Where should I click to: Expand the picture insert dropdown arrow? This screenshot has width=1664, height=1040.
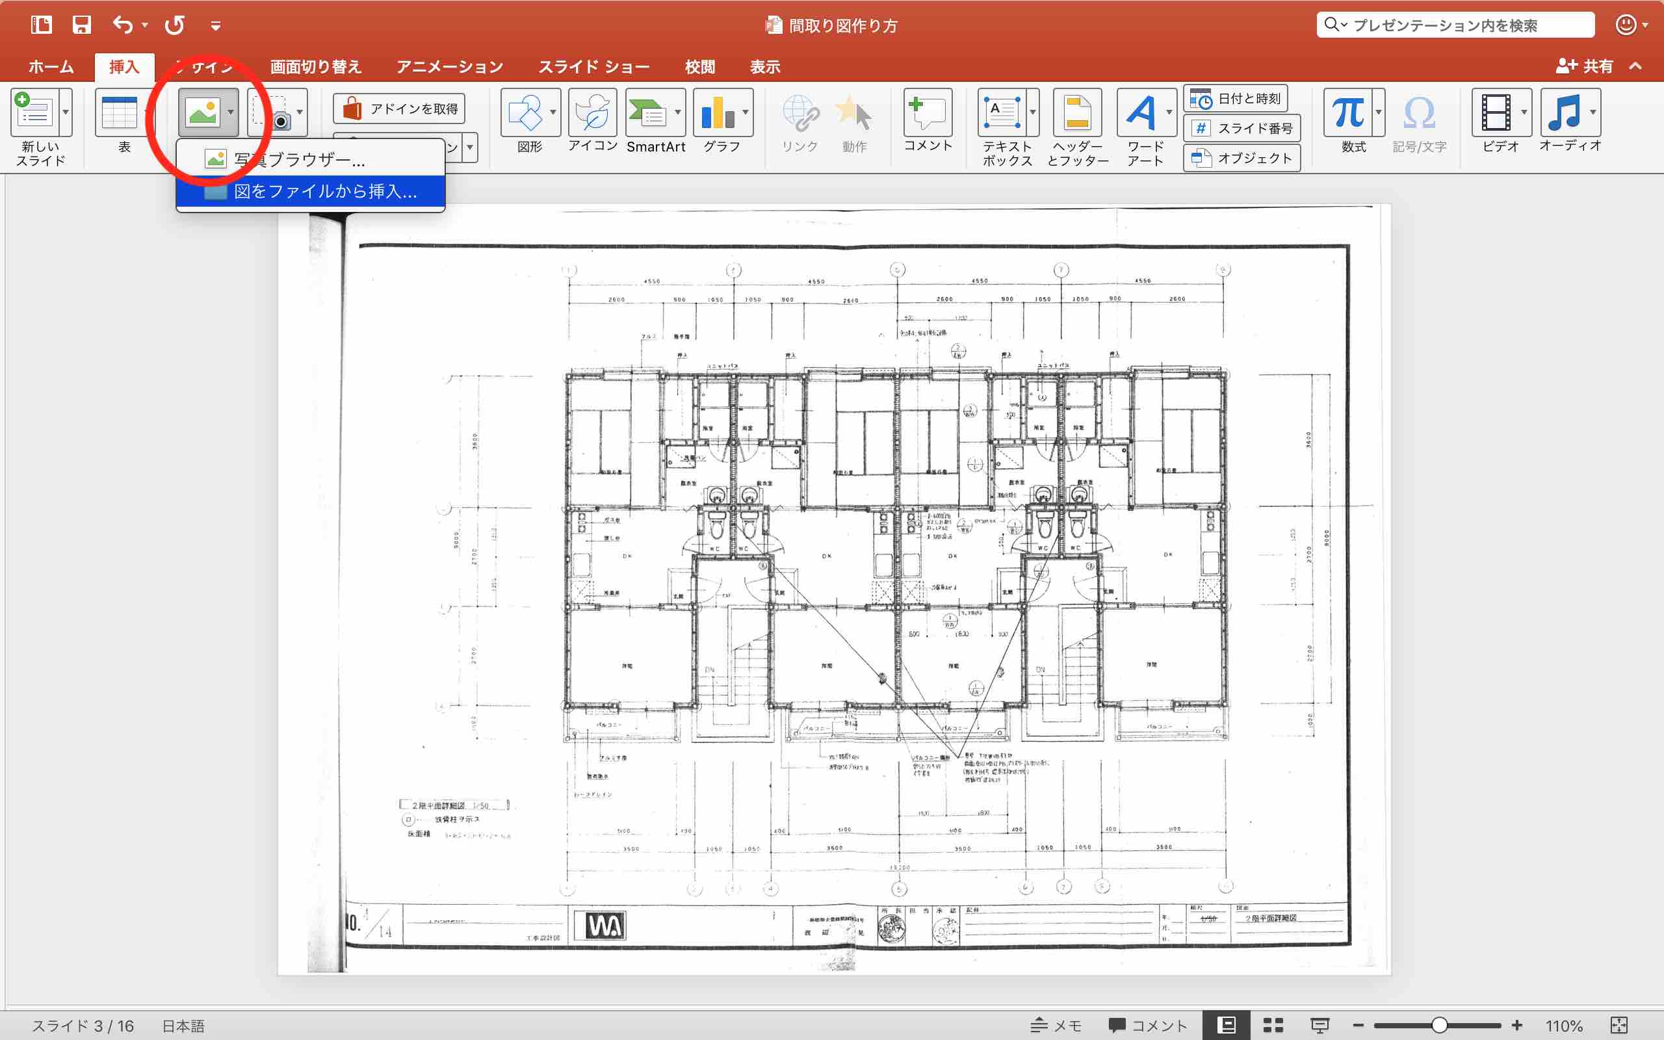[x=231, y=112]
